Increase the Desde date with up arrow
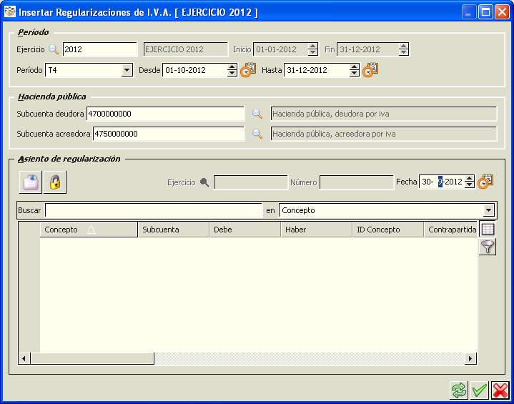514x404 pixels. 232,67
